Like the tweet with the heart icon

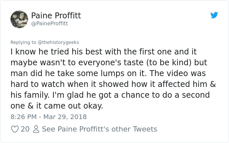[x=15, y=129]
